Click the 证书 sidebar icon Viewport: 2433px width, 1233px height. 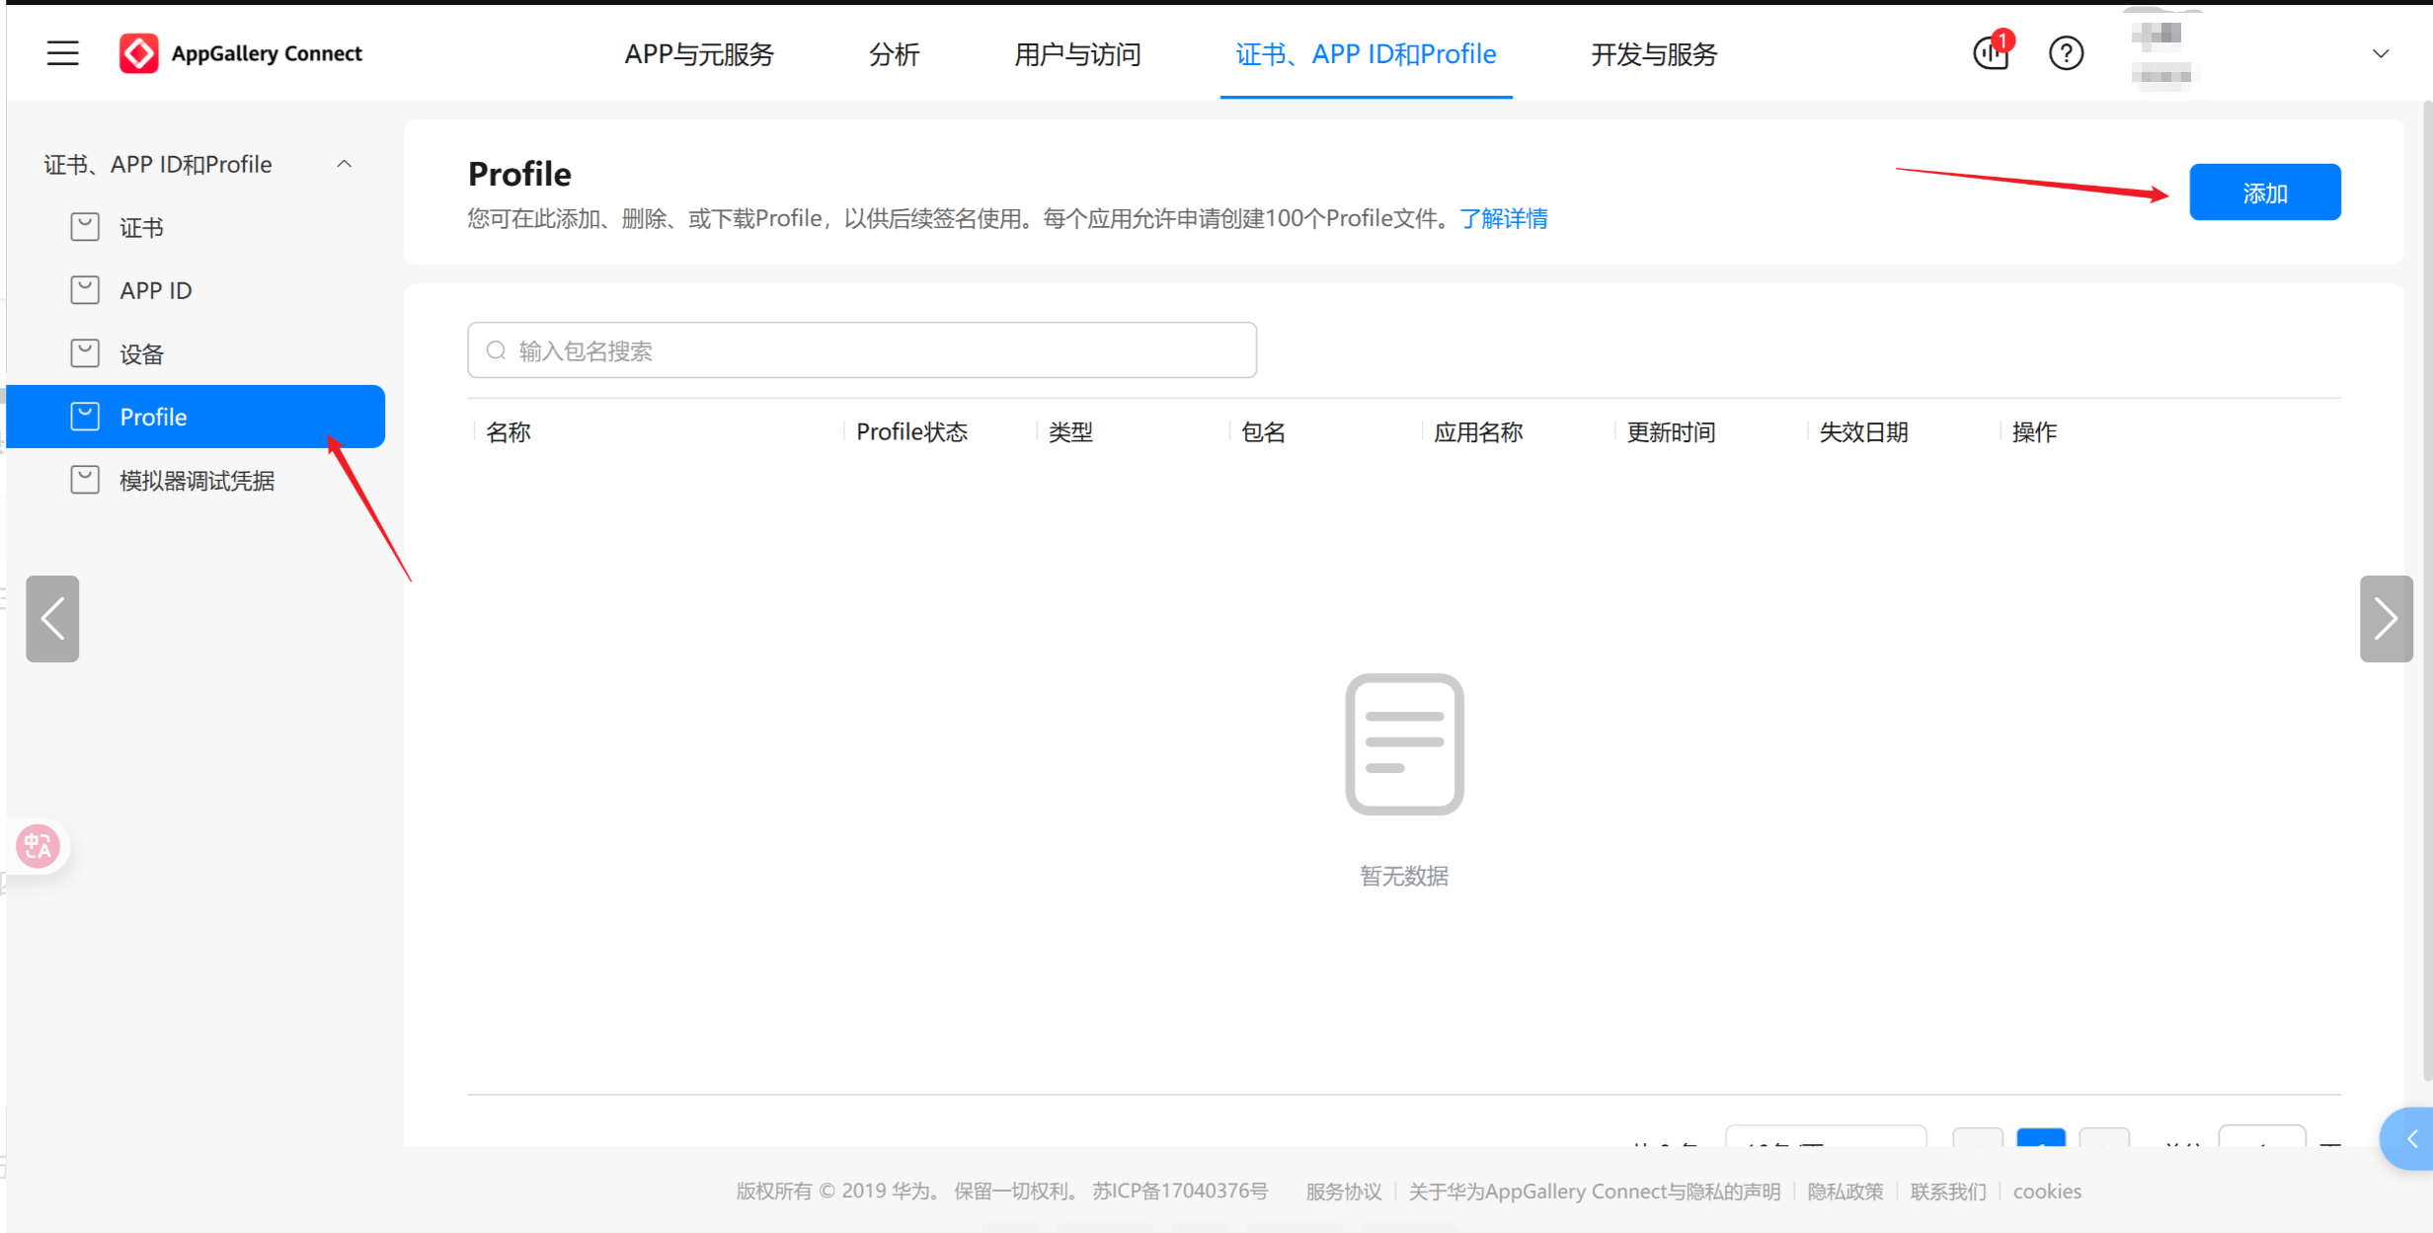(x=85, y=227)
